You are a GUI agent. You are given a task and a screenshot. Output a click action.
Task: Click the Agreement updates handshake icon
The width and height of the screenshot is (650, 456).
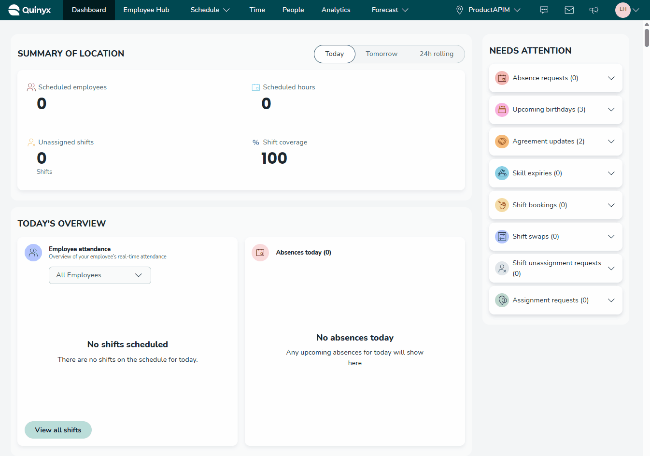point(502,142)
